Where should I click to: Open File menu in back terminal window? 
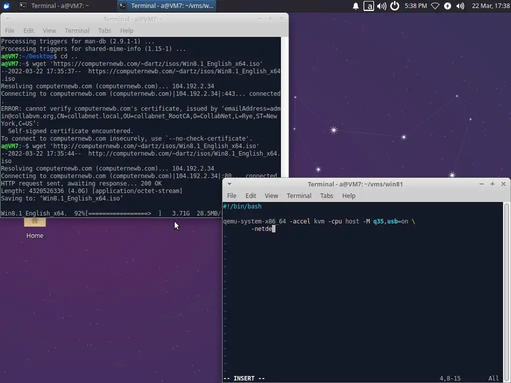(x=9, y=30)
